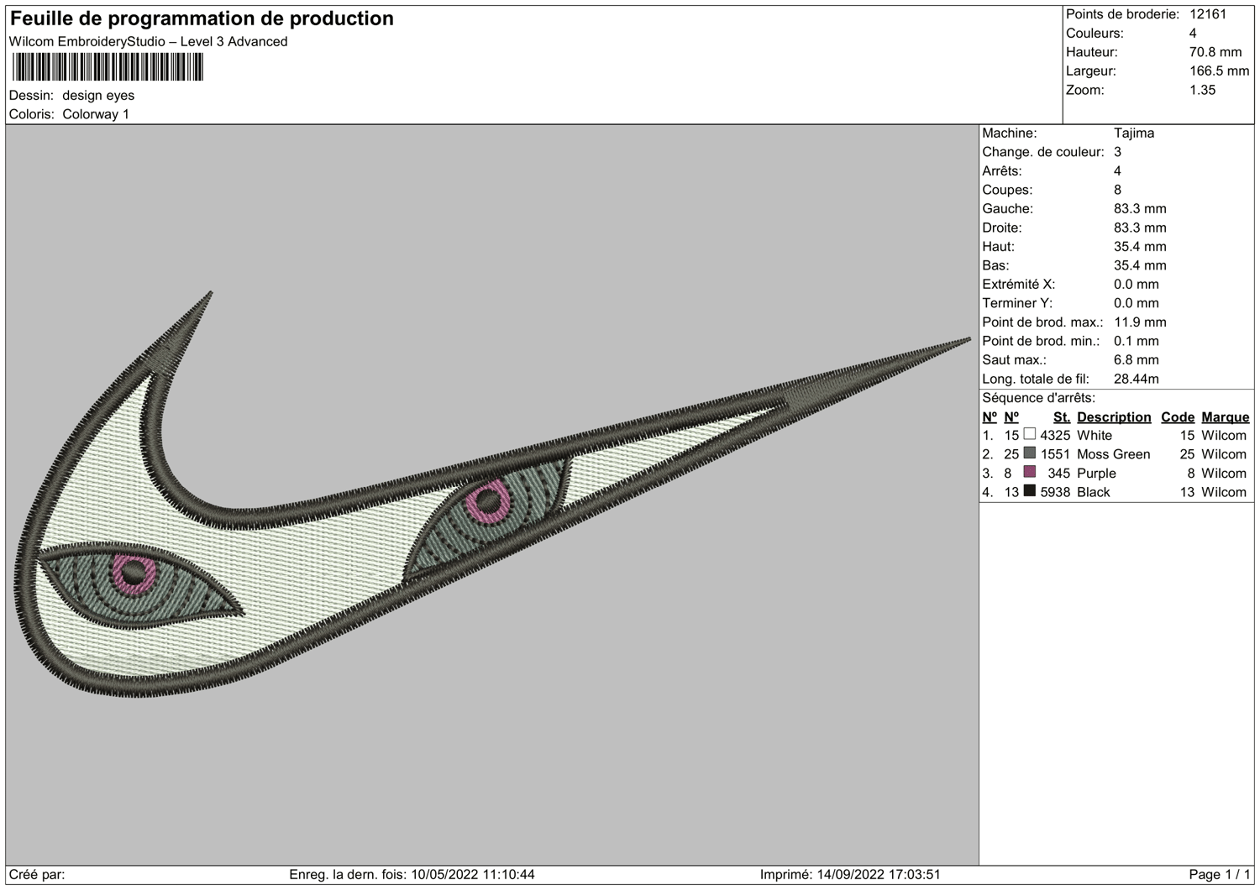Click the max jump value '6.8 mm'
The image size is (1260, 890).
1137,360
